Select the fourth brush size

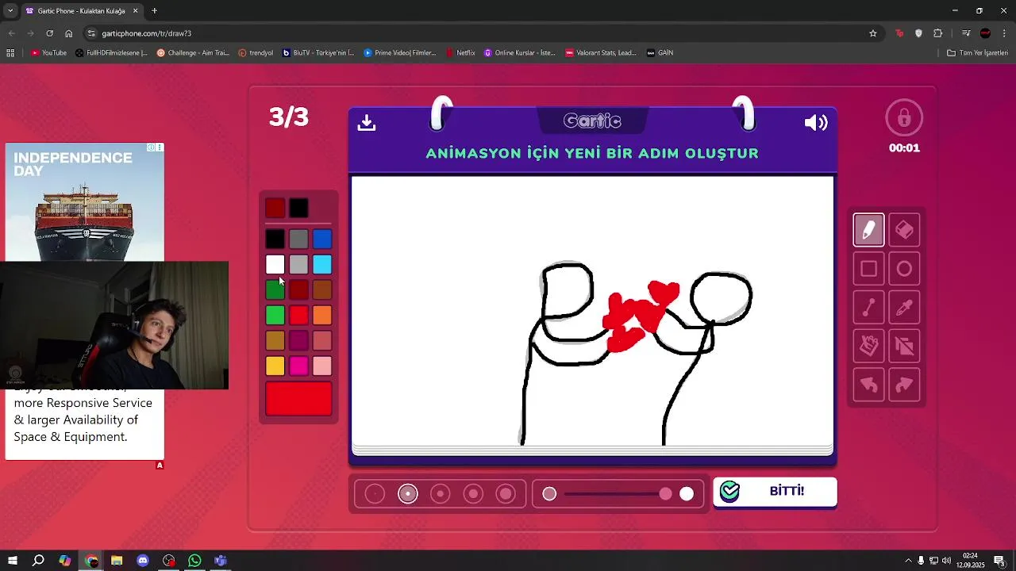coord(473,494)
